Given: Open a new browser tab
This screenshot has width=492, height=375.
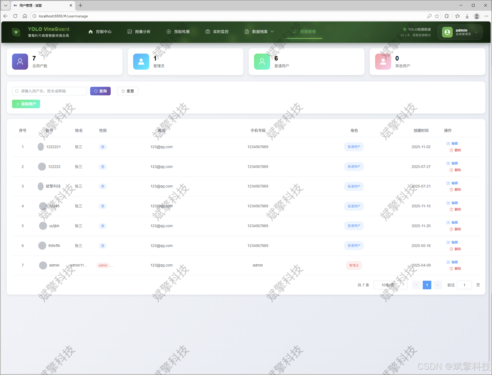Looking at the screenshot, I should point(80,5).
